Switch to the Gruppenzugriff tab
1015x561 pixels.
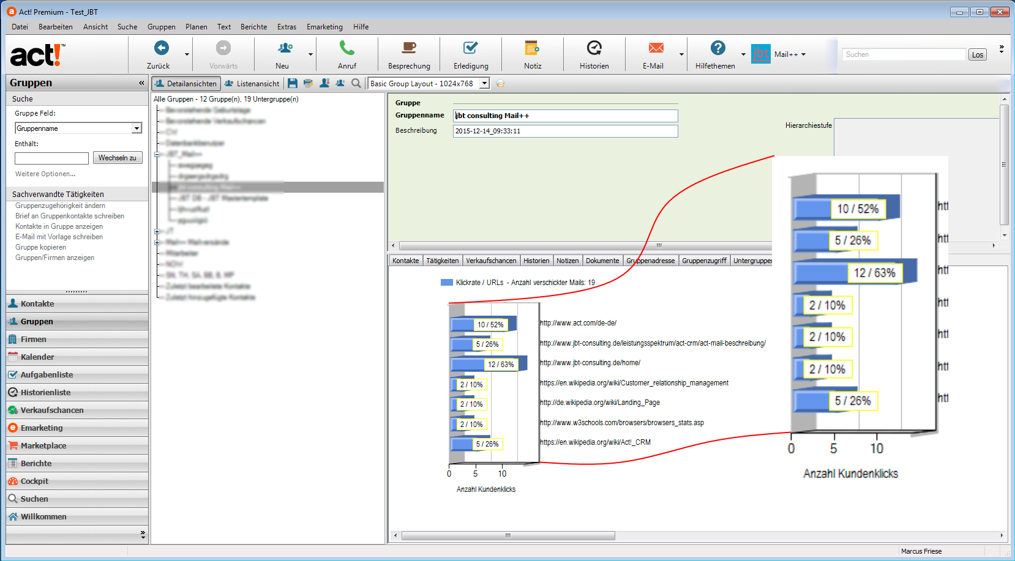click(x=704, y=261)
